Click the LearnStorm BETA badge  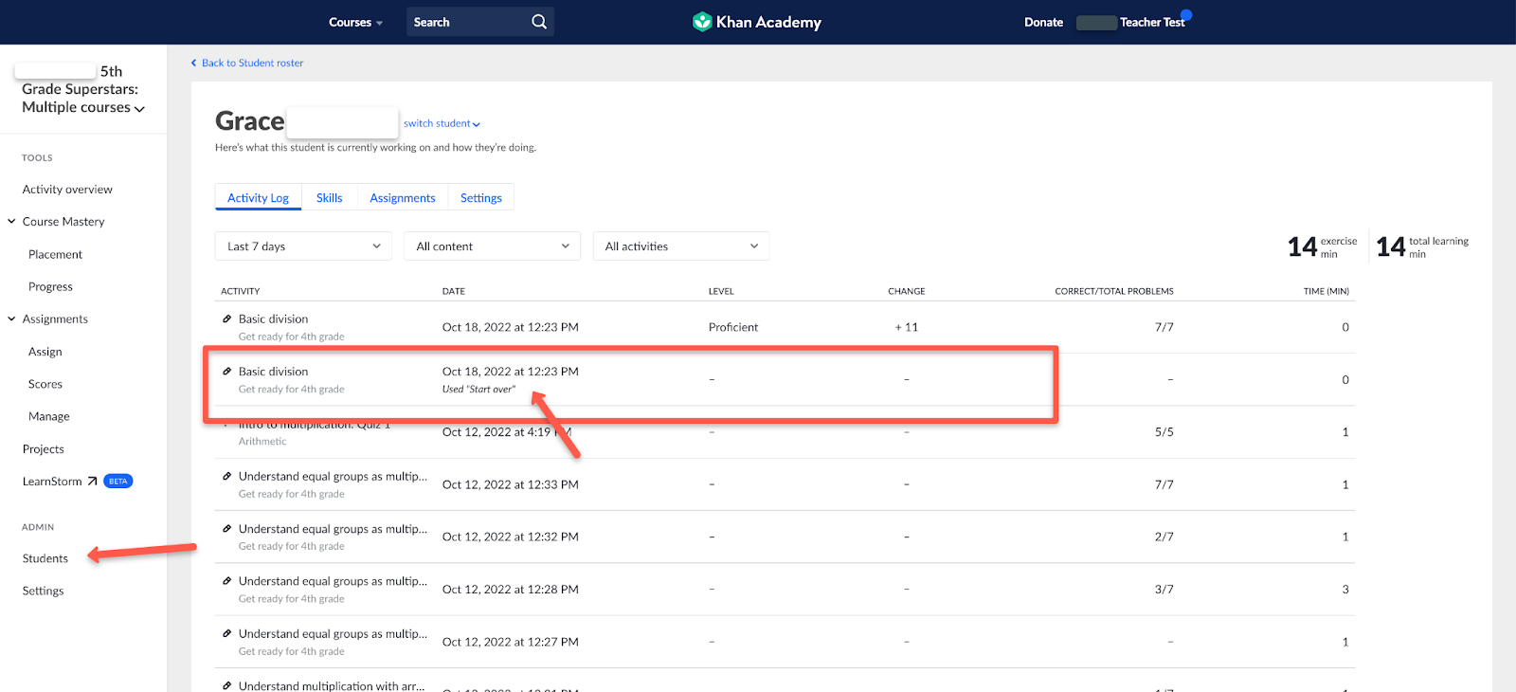[x=117, y=482]
